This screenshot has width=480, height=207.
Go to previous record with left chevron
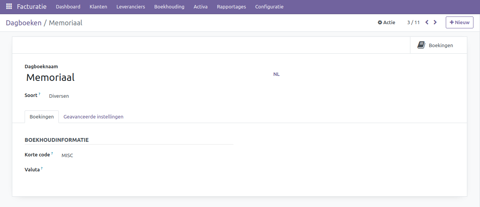pos(427,22)
